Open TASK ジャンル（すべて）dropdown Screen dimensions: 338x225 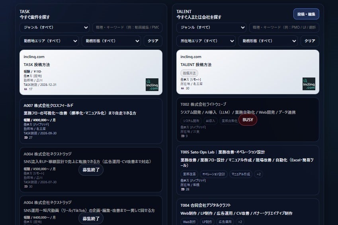tap(55, 27)
